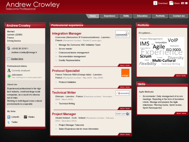
Task: Open the Viadeo icon
Action: [x=25, y=117]
